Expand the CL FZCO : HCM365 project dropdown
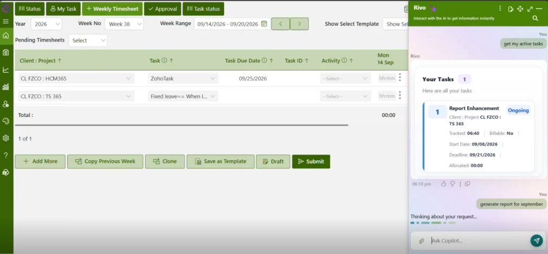This screenshot has width=548, height=254. pyautogui.click(x=76, y=79)
